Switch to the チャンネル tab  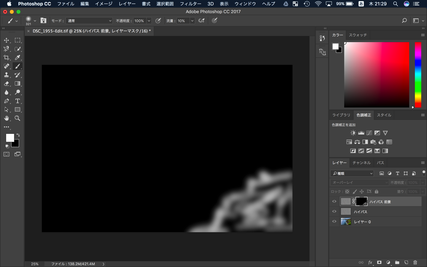[x=361, y=162]
